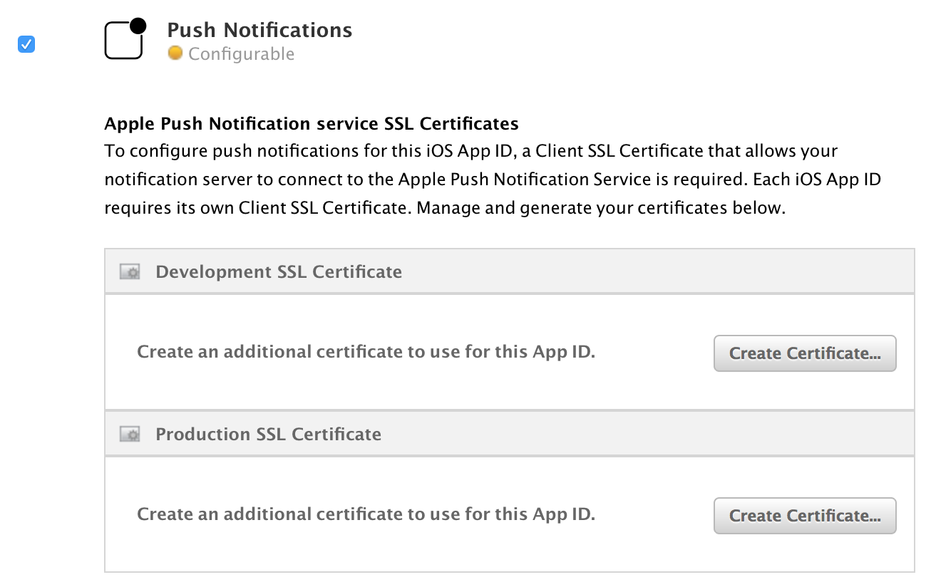Click the Development SSL Certificate header icon
The width and height of the screenshot is (931, 587).
coord(130,272)
